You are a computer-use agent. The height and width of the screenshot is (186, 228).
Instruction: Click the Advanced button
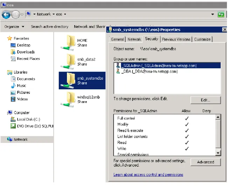(206, 162)
